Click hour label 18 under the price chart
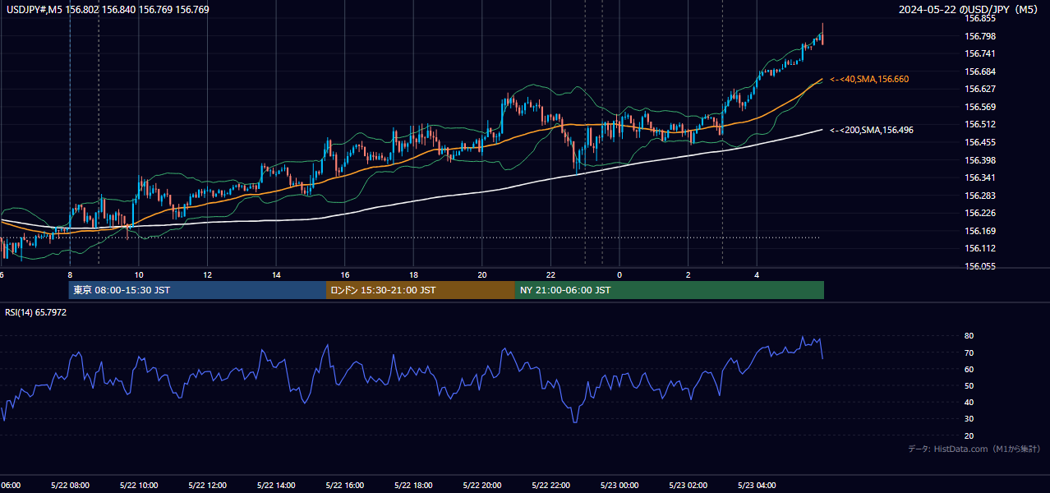Screen dimensions: 1050x493 (414, 275)
